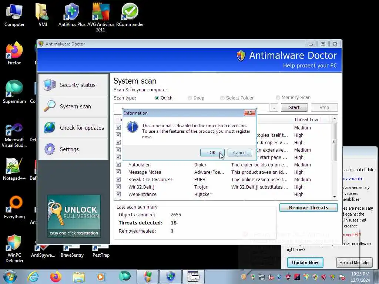Choose the Memory Scan option
The height and width of the screenshot is (284, 379).
(293, 98)
